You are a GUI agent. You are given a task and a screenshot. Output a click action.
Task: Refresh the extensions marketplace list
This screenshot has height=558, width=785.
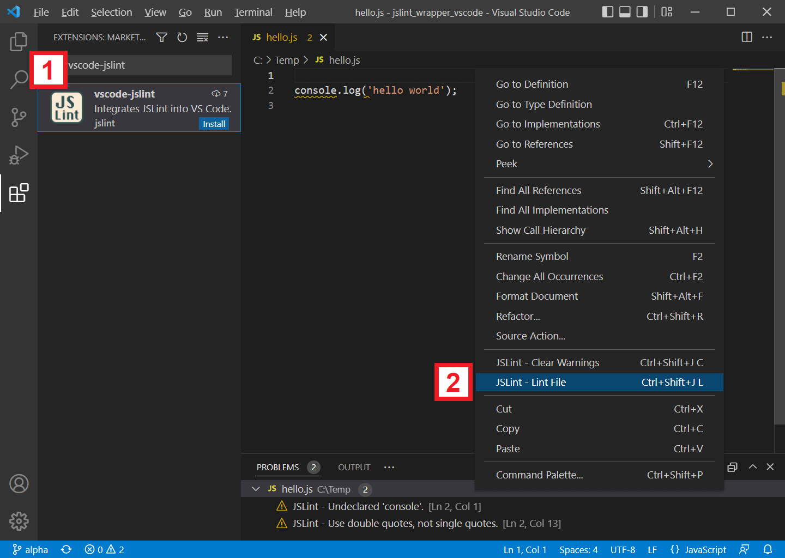182,37
